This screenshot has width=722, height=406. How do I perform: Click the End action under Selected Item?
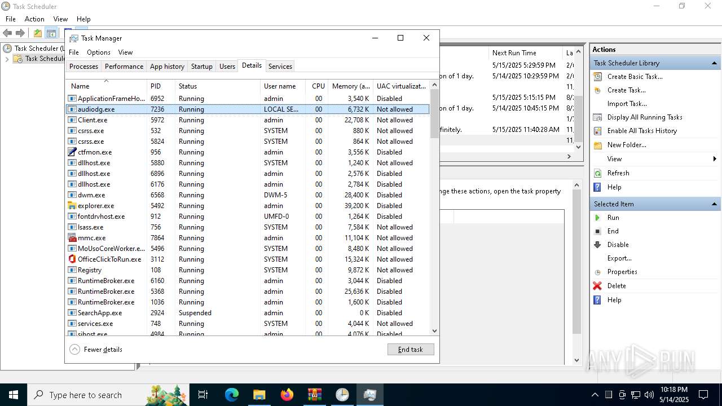pos(613,231)
